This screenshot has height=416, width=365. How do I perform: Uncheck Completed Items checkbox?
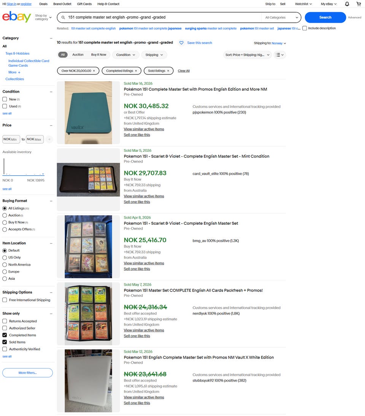click(x=5, y=335)
